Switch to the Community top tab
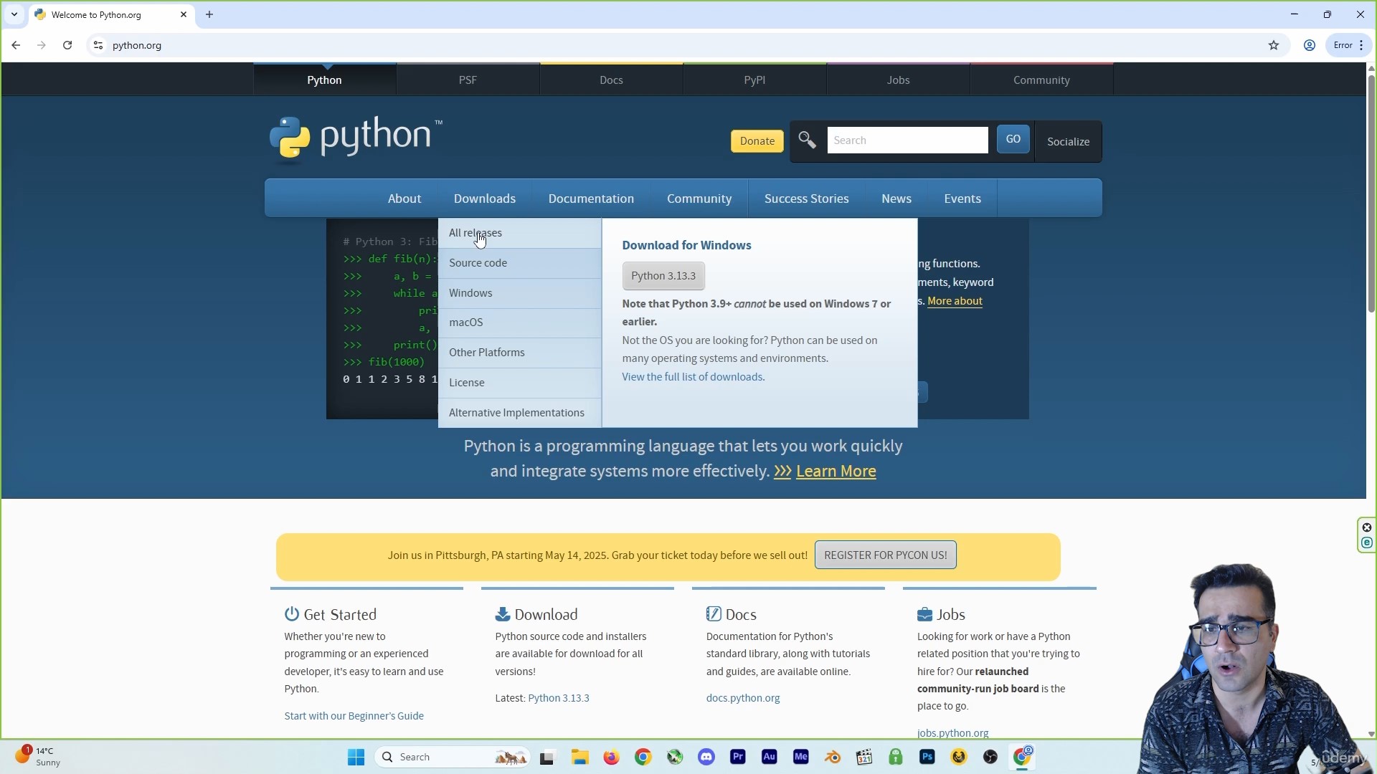The image size is (1377, 774). [x=1041, y=80]
